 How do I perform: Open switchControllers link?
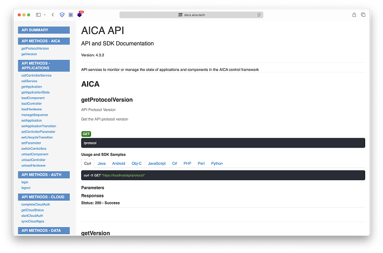coord(34,149)
